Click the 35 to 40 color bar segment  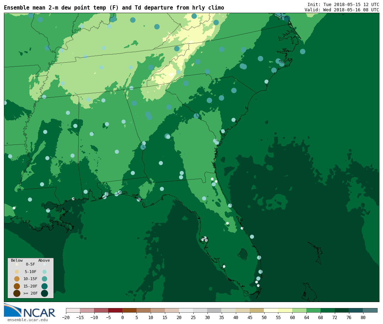[x=229, y=311]
